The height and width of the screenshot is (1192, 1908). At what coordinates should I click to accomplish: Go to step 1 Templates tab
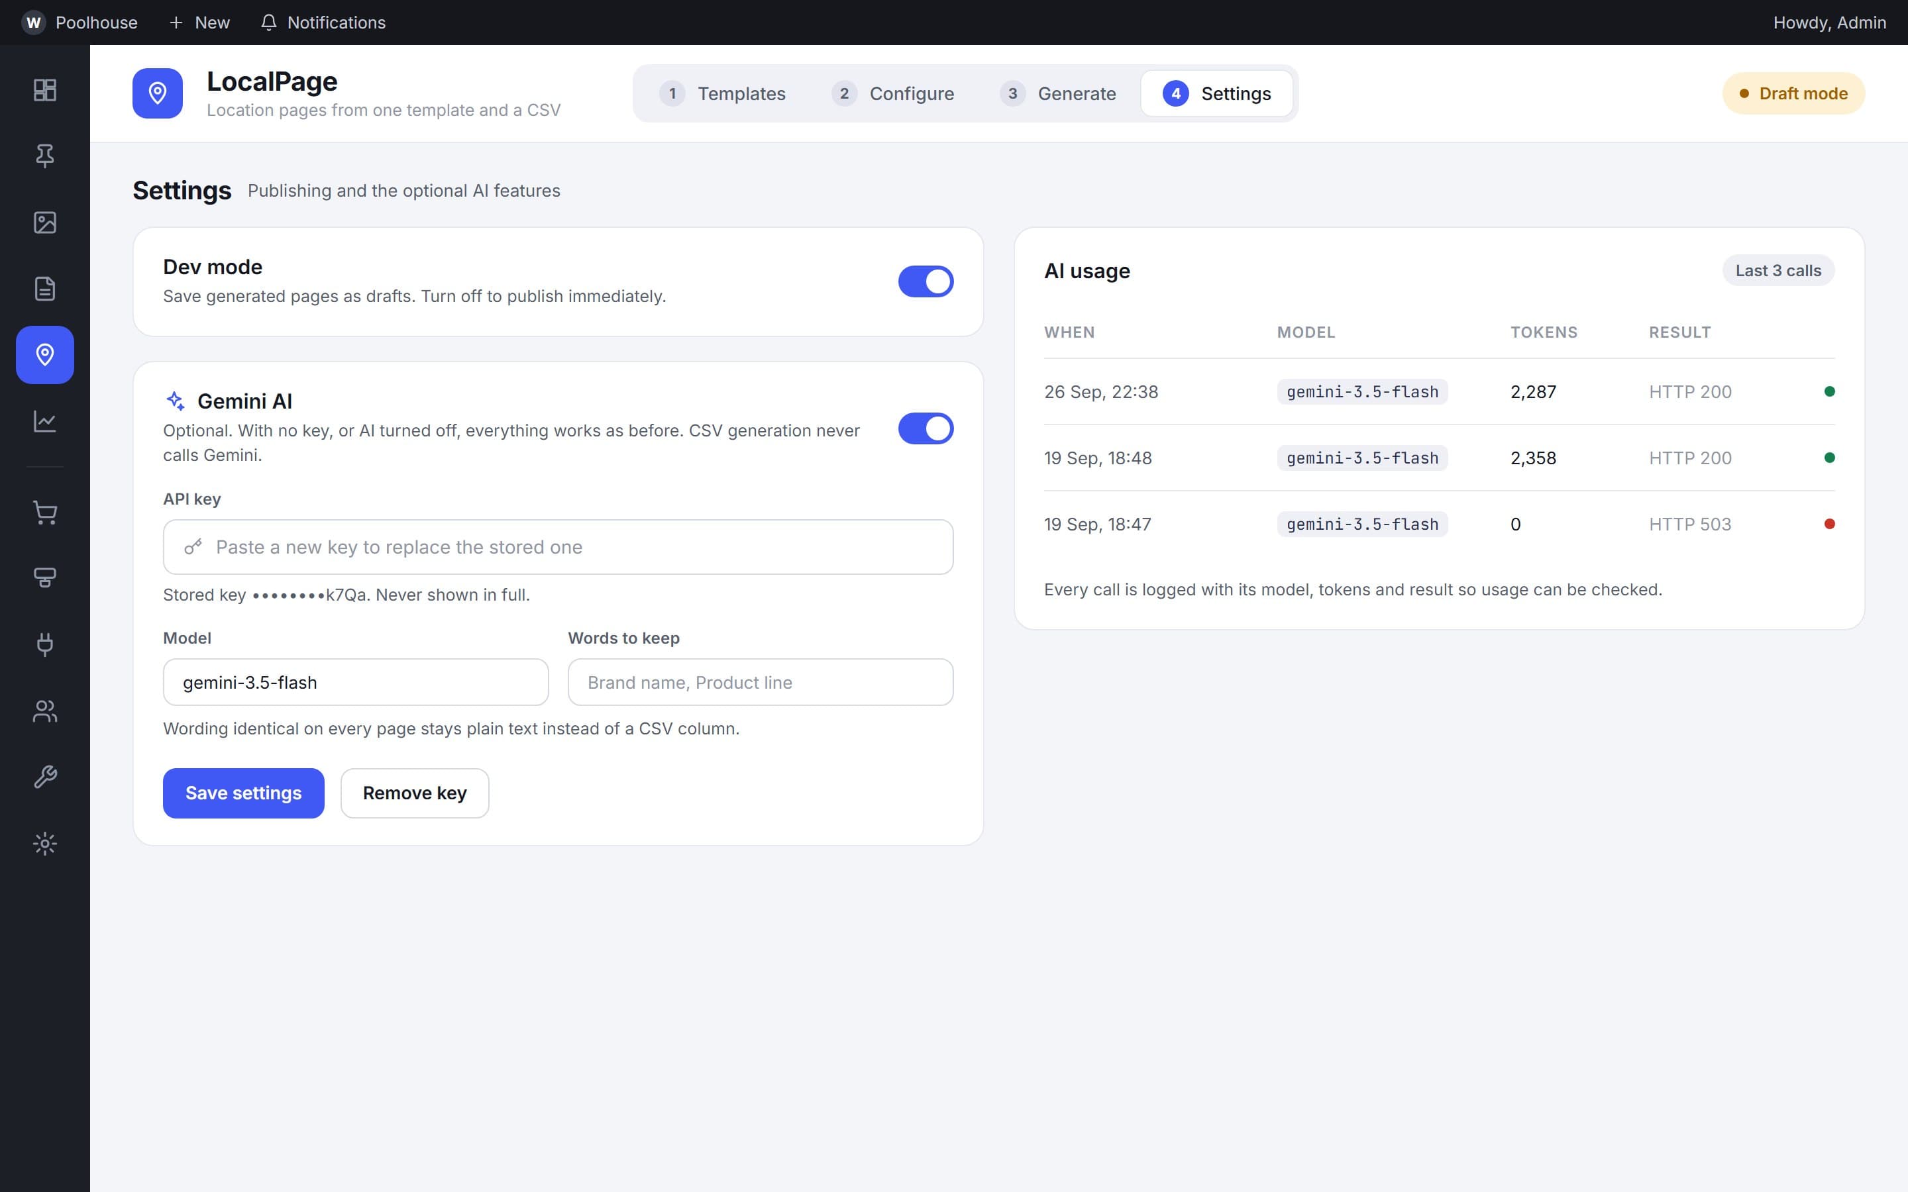click(722, 93)
